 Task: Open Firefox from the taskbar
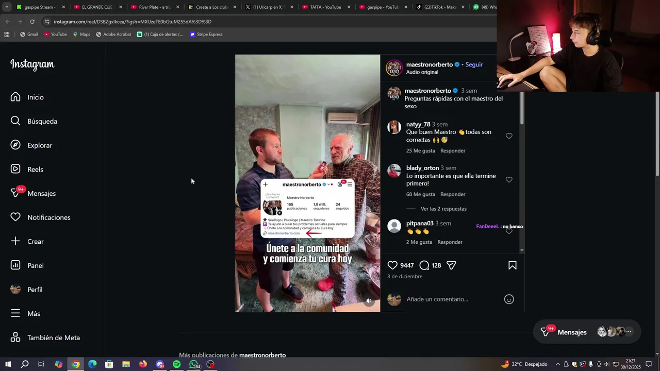click(143, 364)
